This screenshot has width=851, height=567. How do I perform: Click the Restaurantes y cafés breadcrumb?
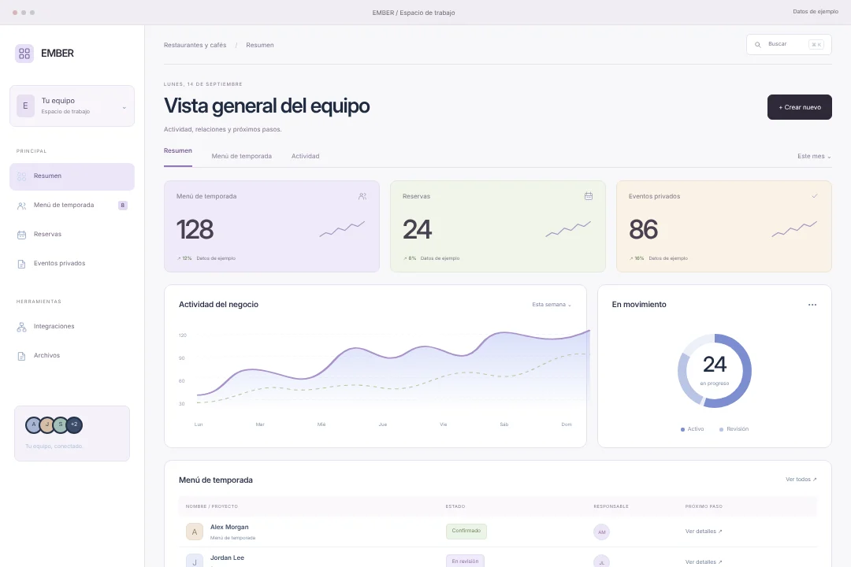pos(195,45)
